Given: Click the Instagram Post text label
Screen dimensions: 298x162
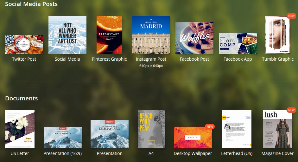Looking at the screenshot, I should point(151,59).
